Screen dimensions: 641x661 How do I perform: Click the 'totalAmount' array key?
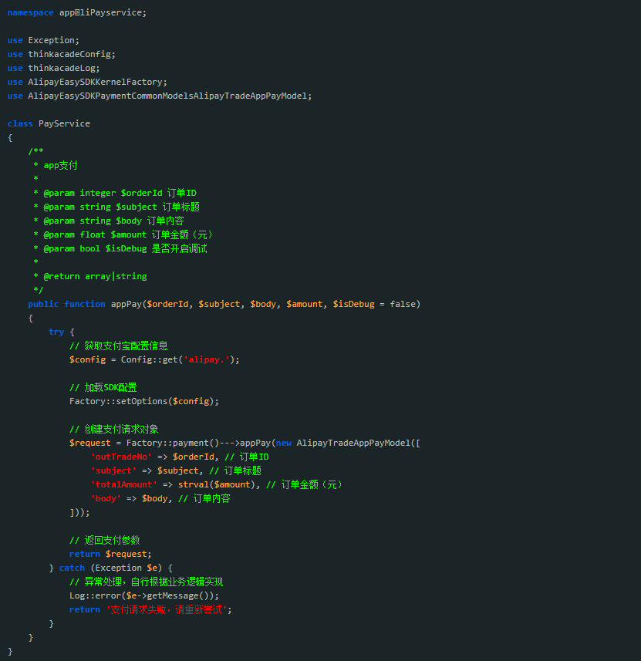click(x=124, y=485)
